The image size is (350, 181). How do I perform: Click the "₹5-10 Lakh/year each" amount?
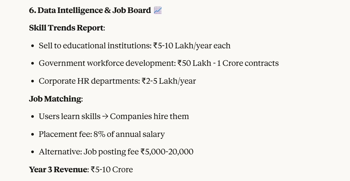pos(192,46)
